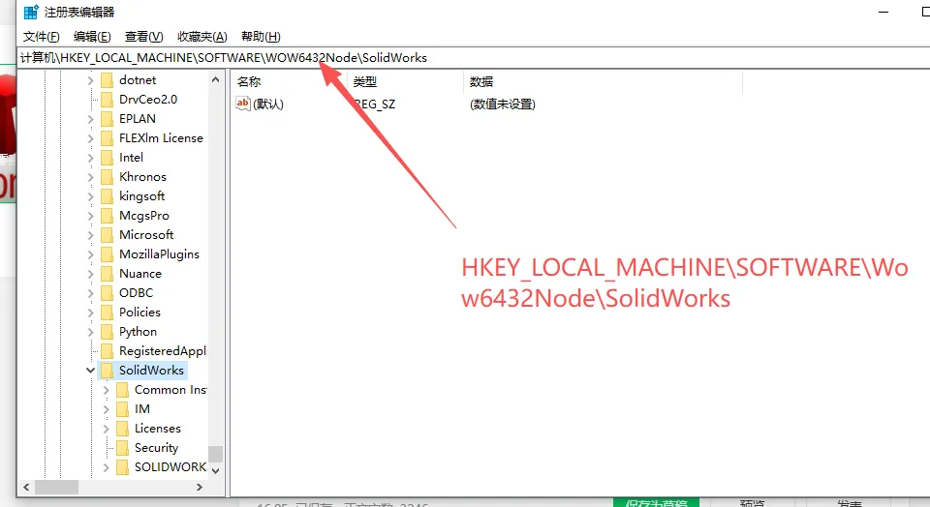The width and height of the screenshot is (930, 507).
Task: Select the DrvCeo2.0 folder icon
Action: click(107, 100)
